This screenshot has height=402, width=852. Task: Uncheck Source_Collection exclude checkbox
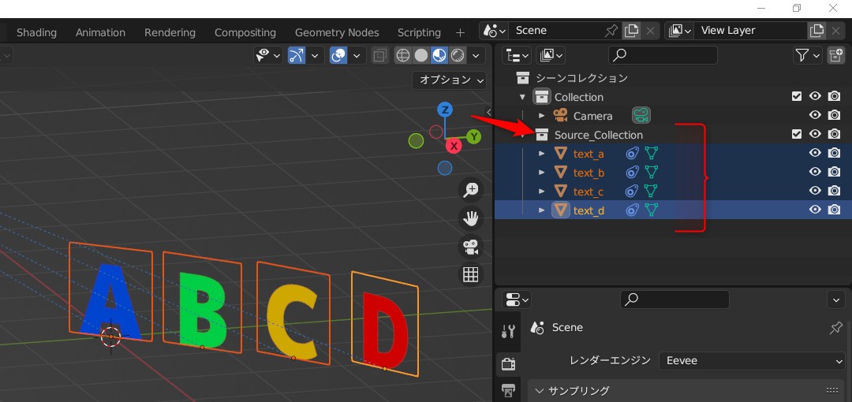pos(797,134)
